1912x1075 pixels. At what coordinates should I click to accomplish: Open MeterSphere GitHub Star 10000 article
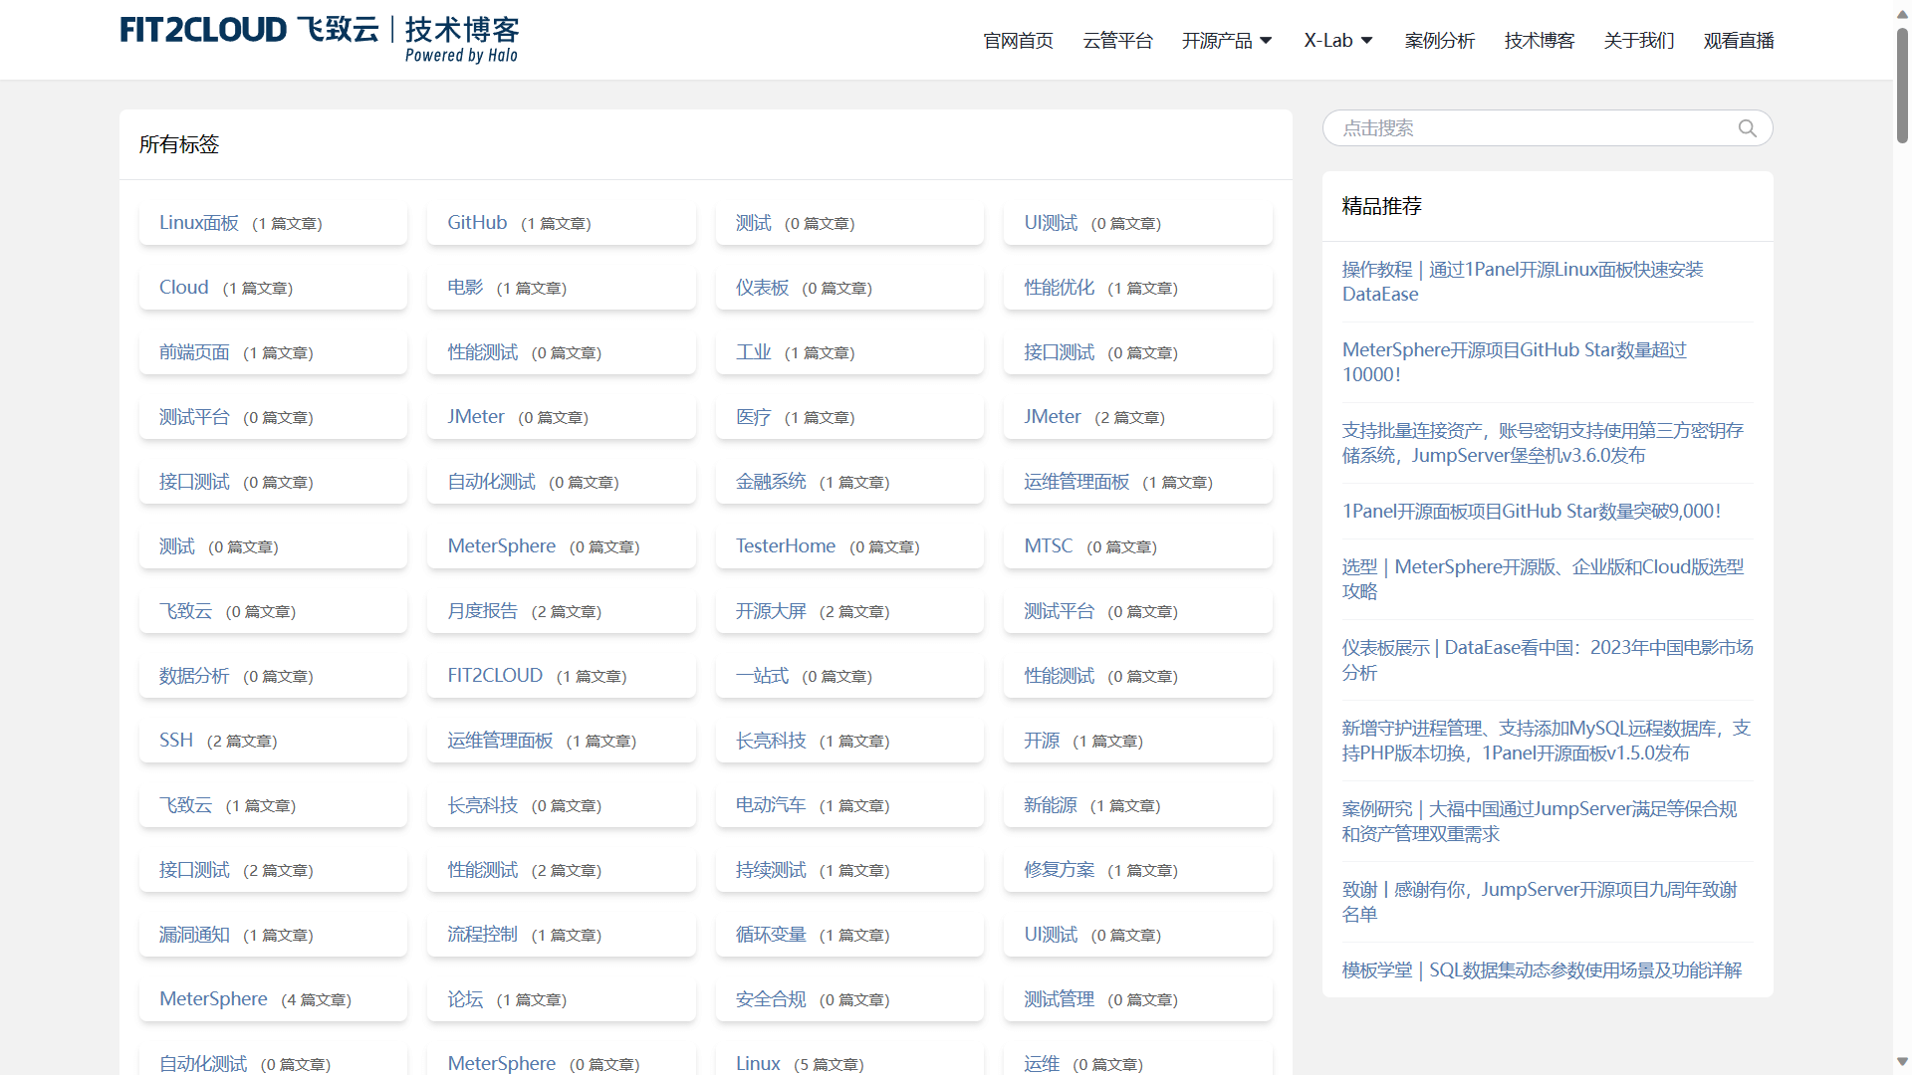(1515, 362)
